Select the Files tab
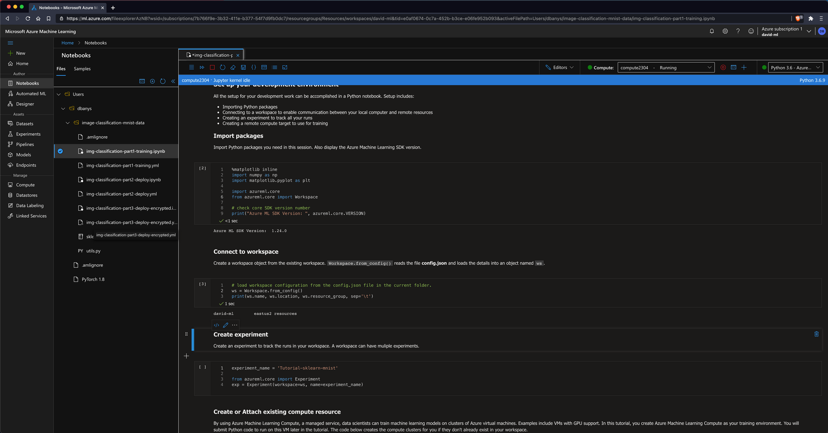828x433 pixels. (61, 69)
